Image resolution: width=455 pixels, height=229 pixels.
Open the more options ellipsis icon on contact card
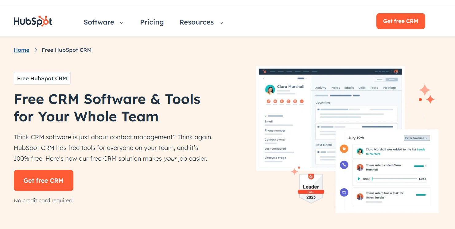coord(302,101)
